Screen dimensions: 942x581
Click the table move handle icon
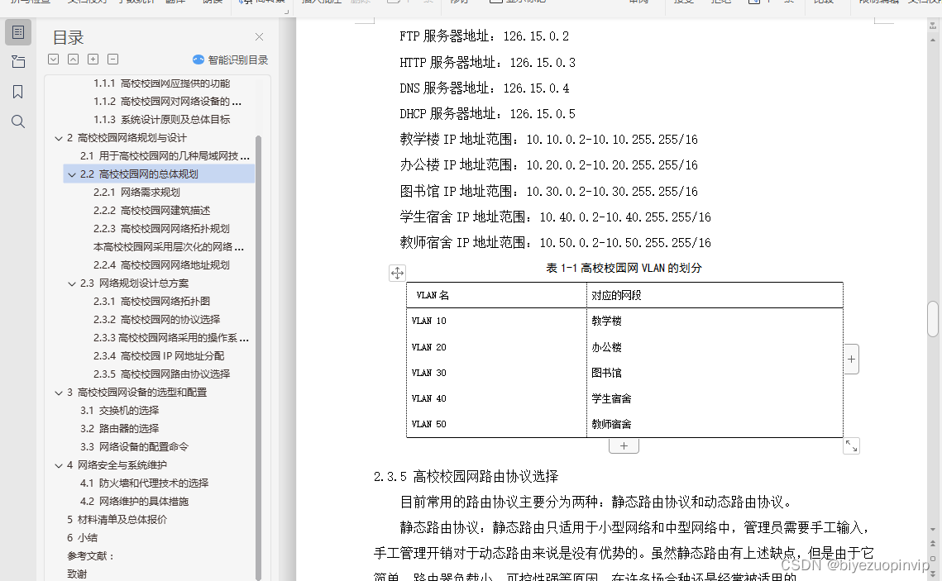click(397, 273)
